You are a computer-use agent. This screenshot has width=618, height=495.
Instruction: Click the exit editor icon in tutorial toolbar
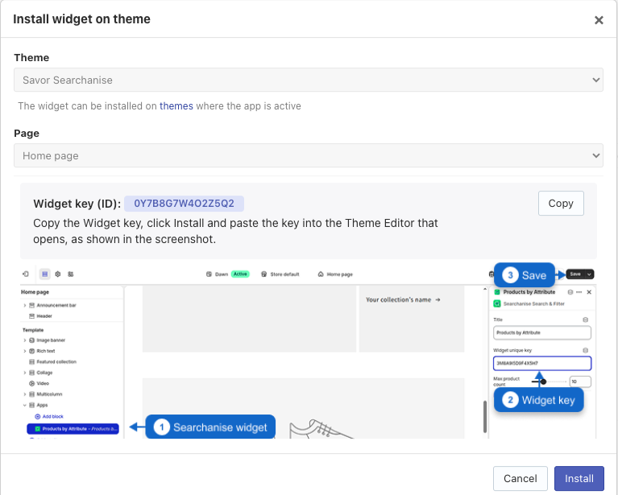[26, 274]
